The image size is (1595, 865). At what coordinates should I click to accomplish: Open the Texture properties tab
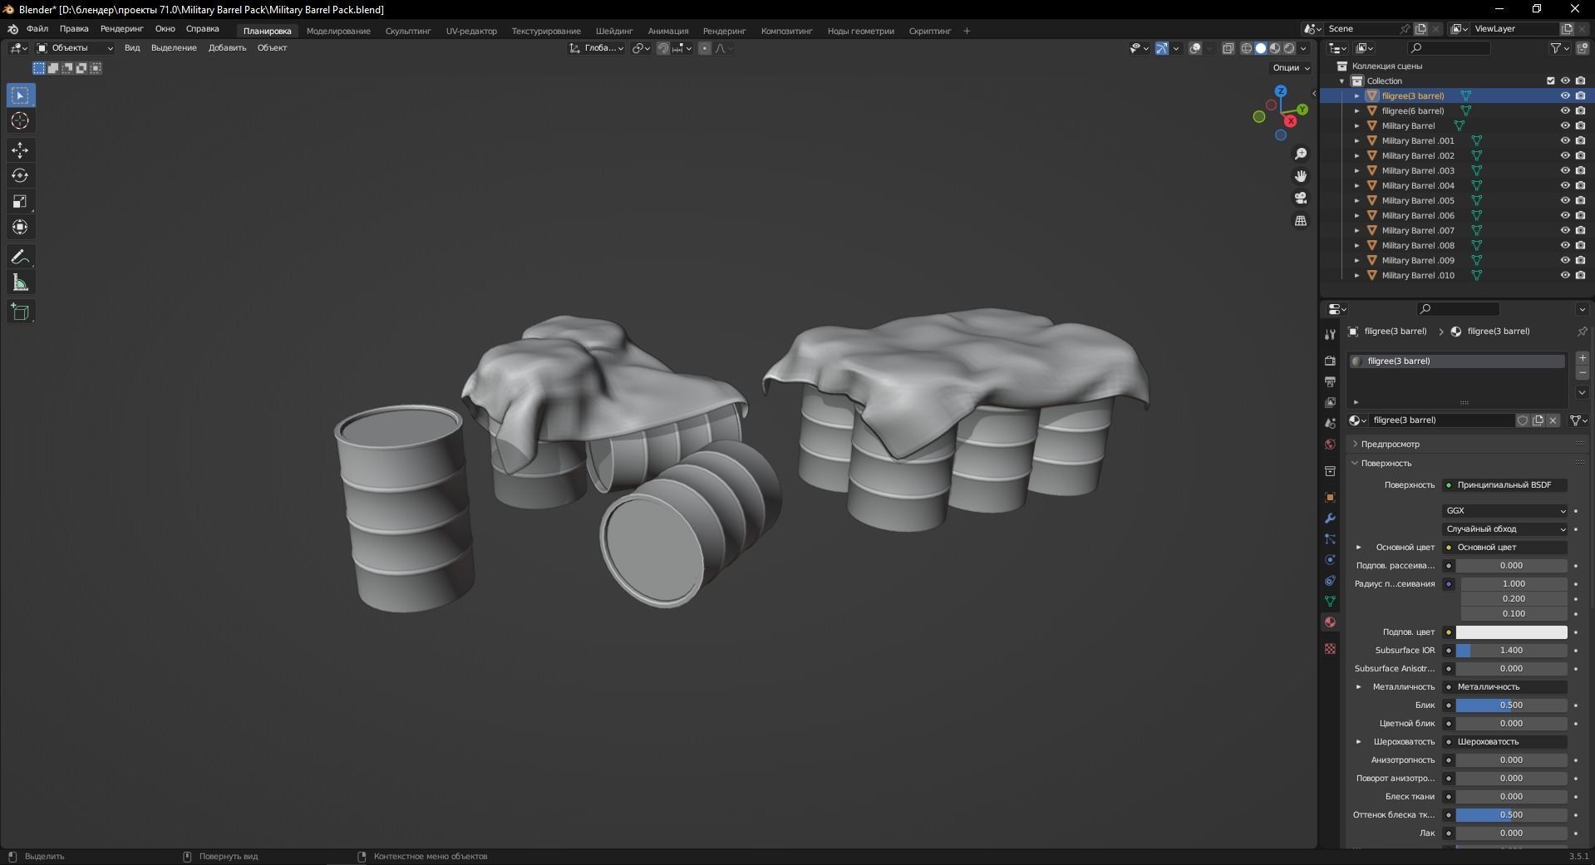(1330, 649)
